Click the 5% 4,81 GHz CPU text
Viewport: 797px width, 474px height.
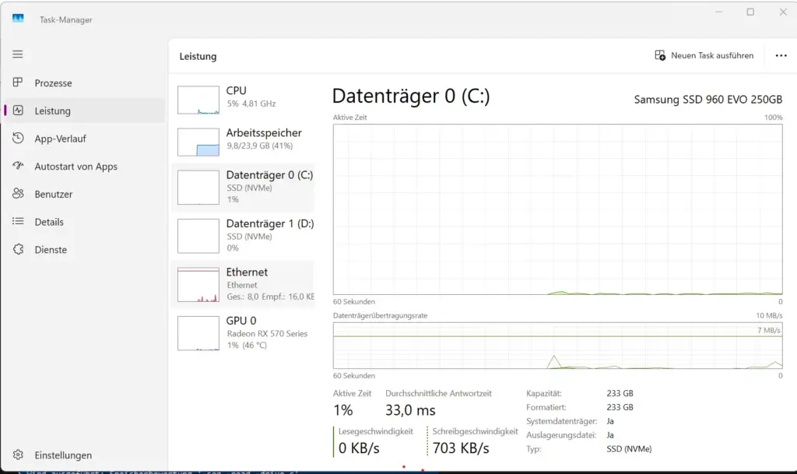pyautogui.click(x=251, y=104)
